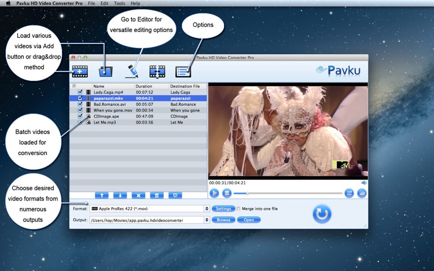Open the File menu
This screenshot has height=271, width=434.
tap(91, 3)
